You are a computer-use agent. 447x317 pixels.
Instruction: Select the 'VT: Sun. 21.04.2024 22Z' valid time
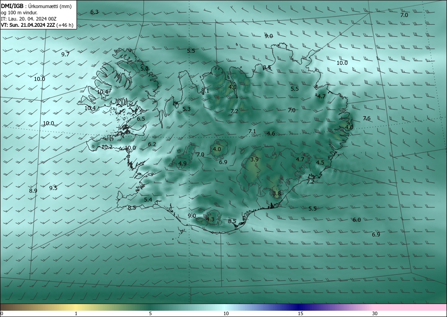pos(28,25)
